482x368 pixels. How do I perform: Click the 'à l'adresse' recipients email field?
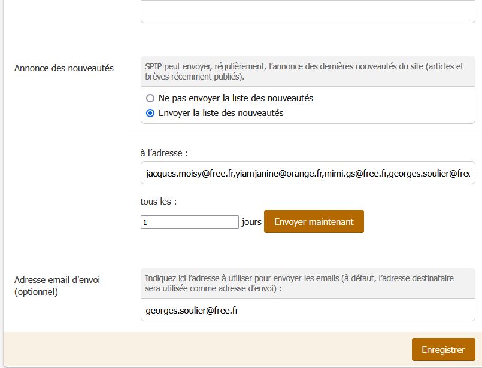click(x=308, y=173)
